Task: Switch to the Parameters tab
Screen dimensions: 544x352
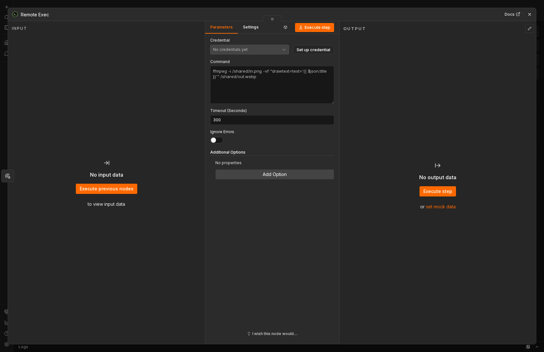Action: 221,27
